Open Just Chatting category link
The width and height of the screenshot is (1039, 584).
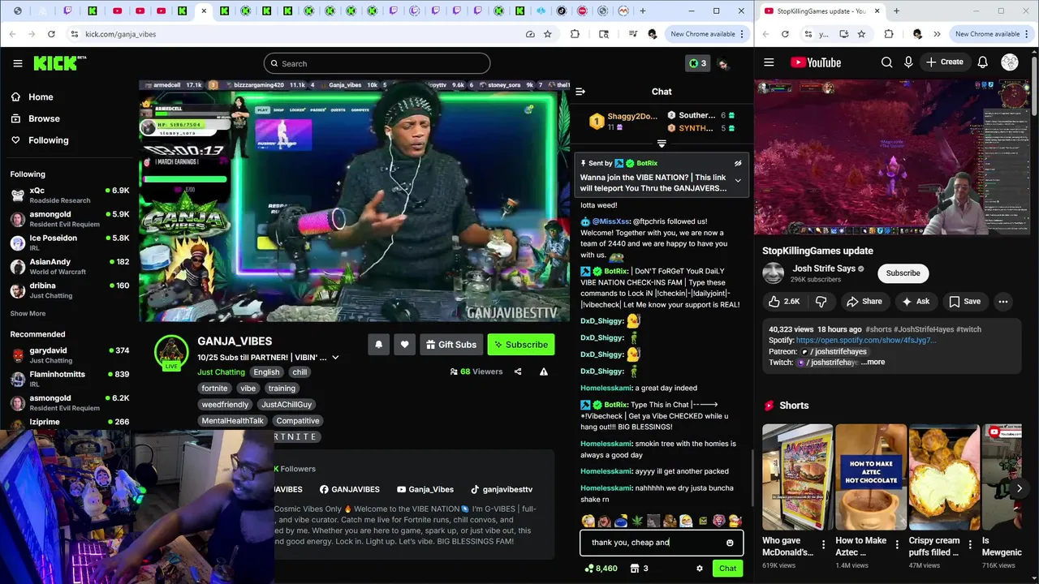click(x=221, y=372)
